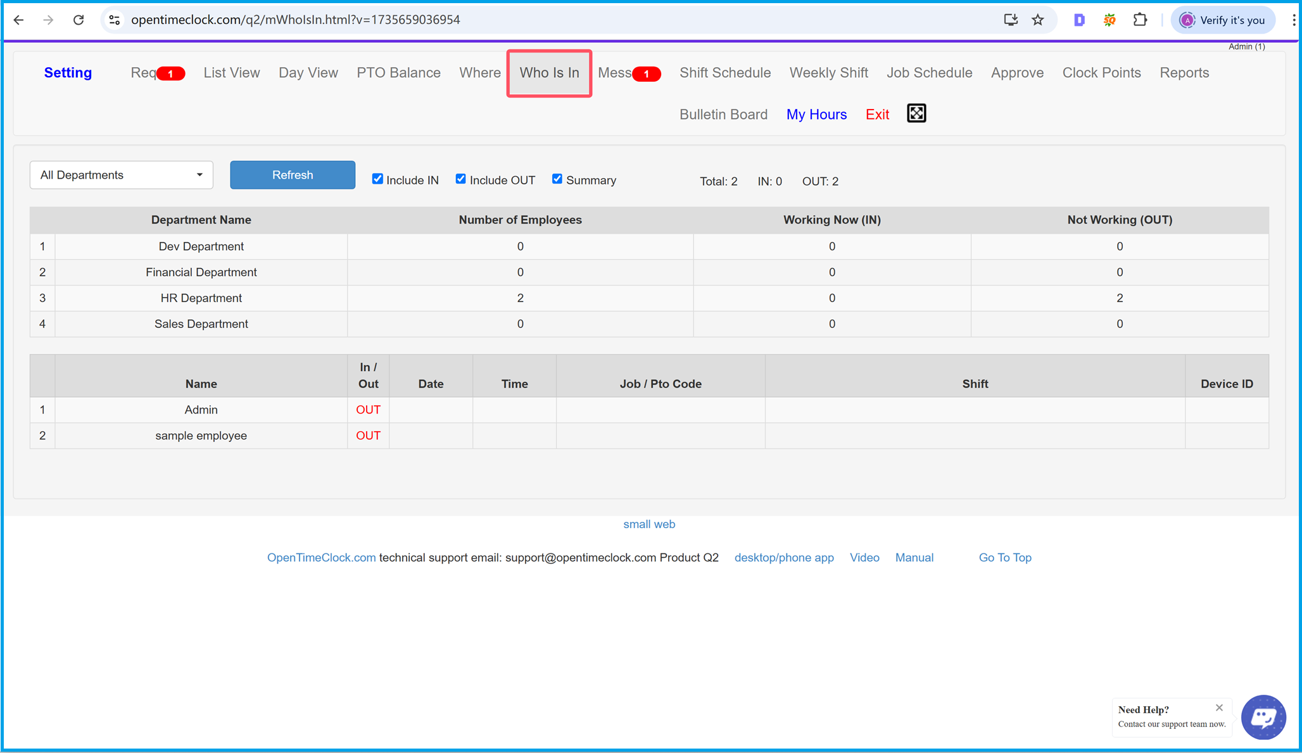Image resolution: width=1302 pixels, height=753 pixels.
Task: Click the OUT status for Admin
Action: click(x=368, y=410)
